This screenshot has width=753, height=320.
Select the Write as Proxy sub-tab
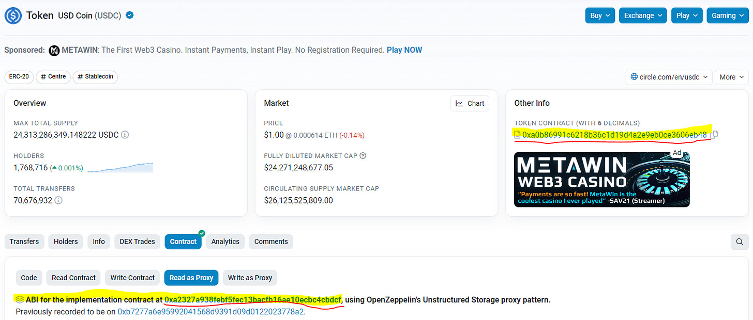coord(250,278)
